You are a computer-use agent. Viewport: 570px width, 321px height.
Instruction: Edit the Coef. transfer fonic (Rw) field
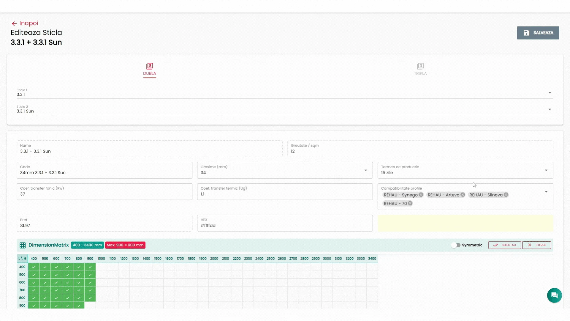coord(104,192)
